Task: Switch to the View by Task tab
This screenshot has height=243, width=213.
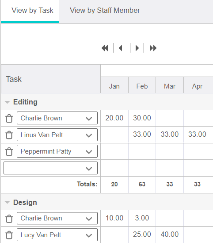Action: (30, 11)
